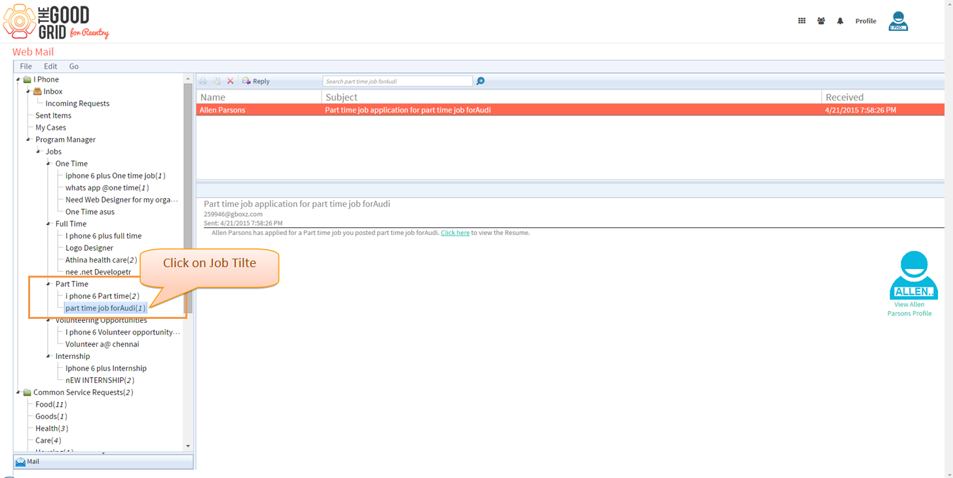Screen dimensions: 953x478
Task: Click The Good Grid logo
Action: tap(56, 22)
